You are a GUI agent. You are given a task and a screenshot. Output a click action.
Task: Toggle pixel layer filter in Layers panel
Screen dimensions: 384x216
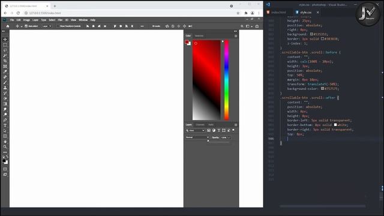pos(209,131)
